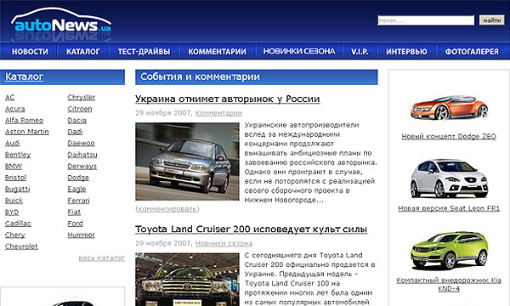510x306 pixels.
Task: Open the Bugatti brand link
Action: pos(18,189)
